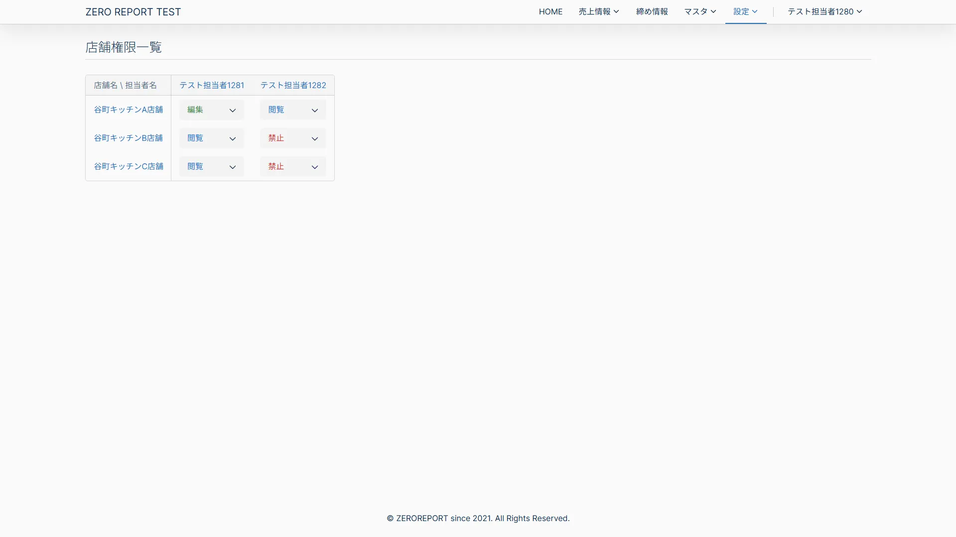Click the ZERO REPORT TEST brand logo
This screenshot has height=537, width=956.
point(133,12)
